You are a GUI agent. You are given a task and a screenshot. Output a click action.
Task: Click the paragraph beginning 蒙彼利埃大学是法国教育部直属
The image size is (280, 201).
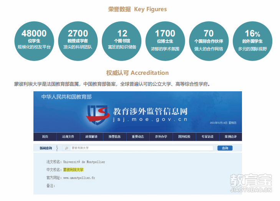(112, 84)
